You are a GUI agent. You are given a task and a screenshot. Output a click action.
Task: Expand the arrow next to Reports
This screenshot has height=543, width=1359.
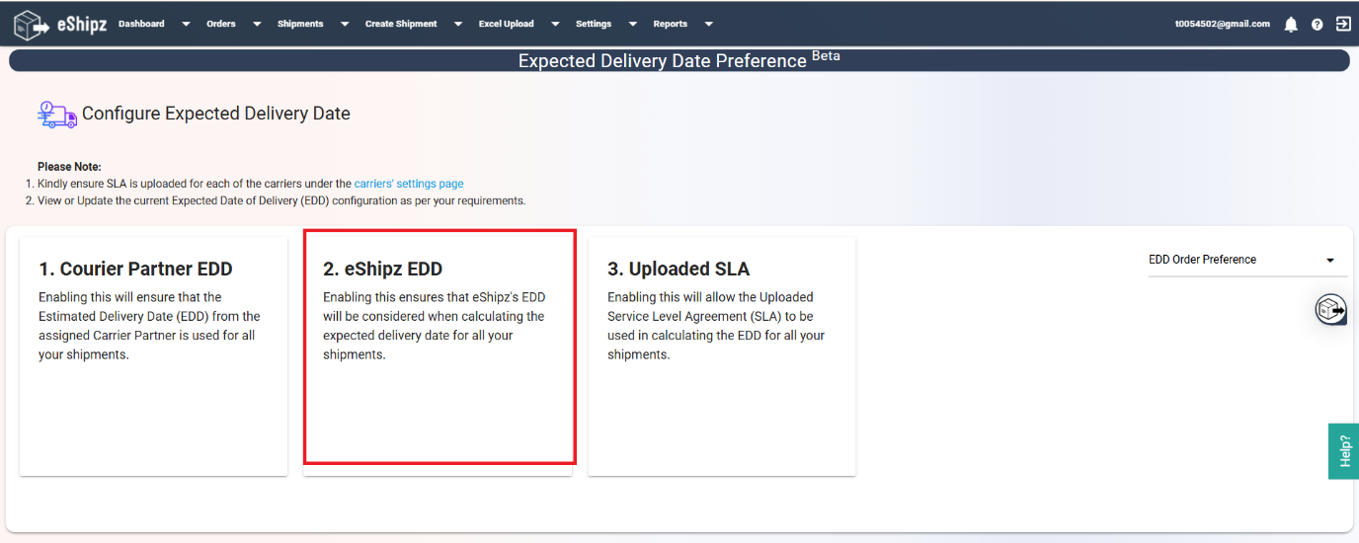pos(708,25)
